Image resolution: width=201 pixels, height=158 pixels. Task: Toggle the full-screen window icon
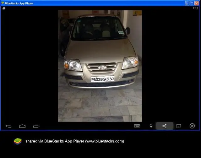pyautogui.click(x=178, y=126)
